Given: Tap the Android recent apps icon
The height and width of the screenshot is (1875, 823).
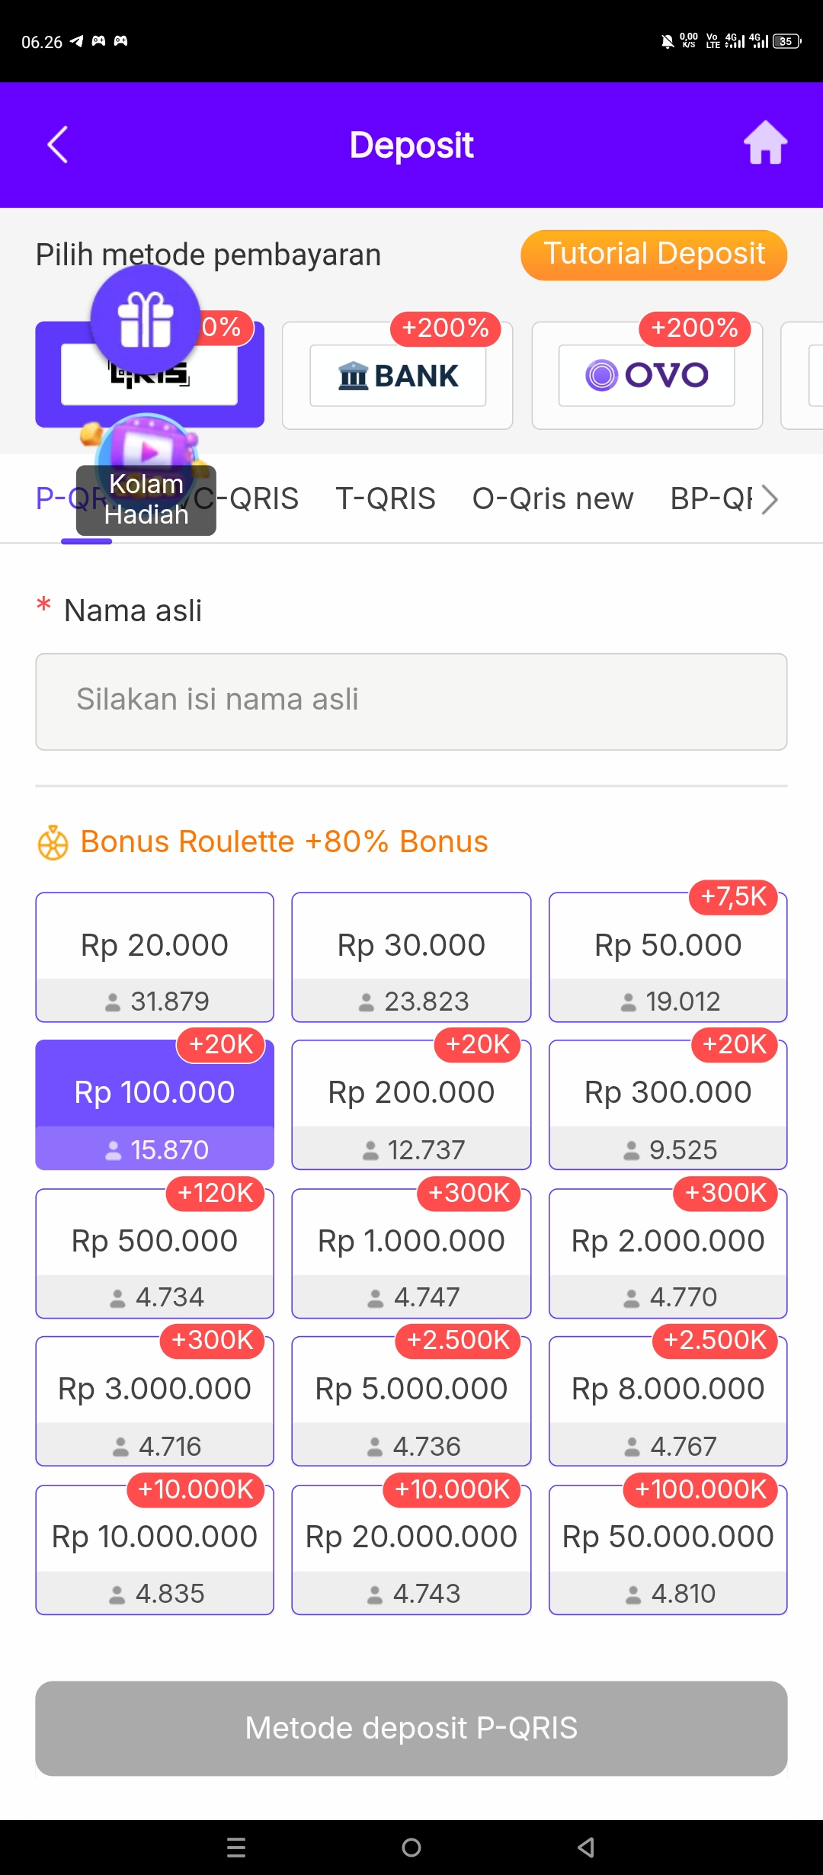Looking at the screenshot, I should (236, 1847).
